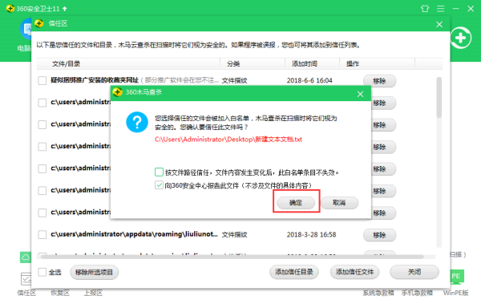The width and height of the screenshot is (481, 304).
Task: Click the white plus circle icon at right
Action: pyautogui.click(x=461, y=38)
